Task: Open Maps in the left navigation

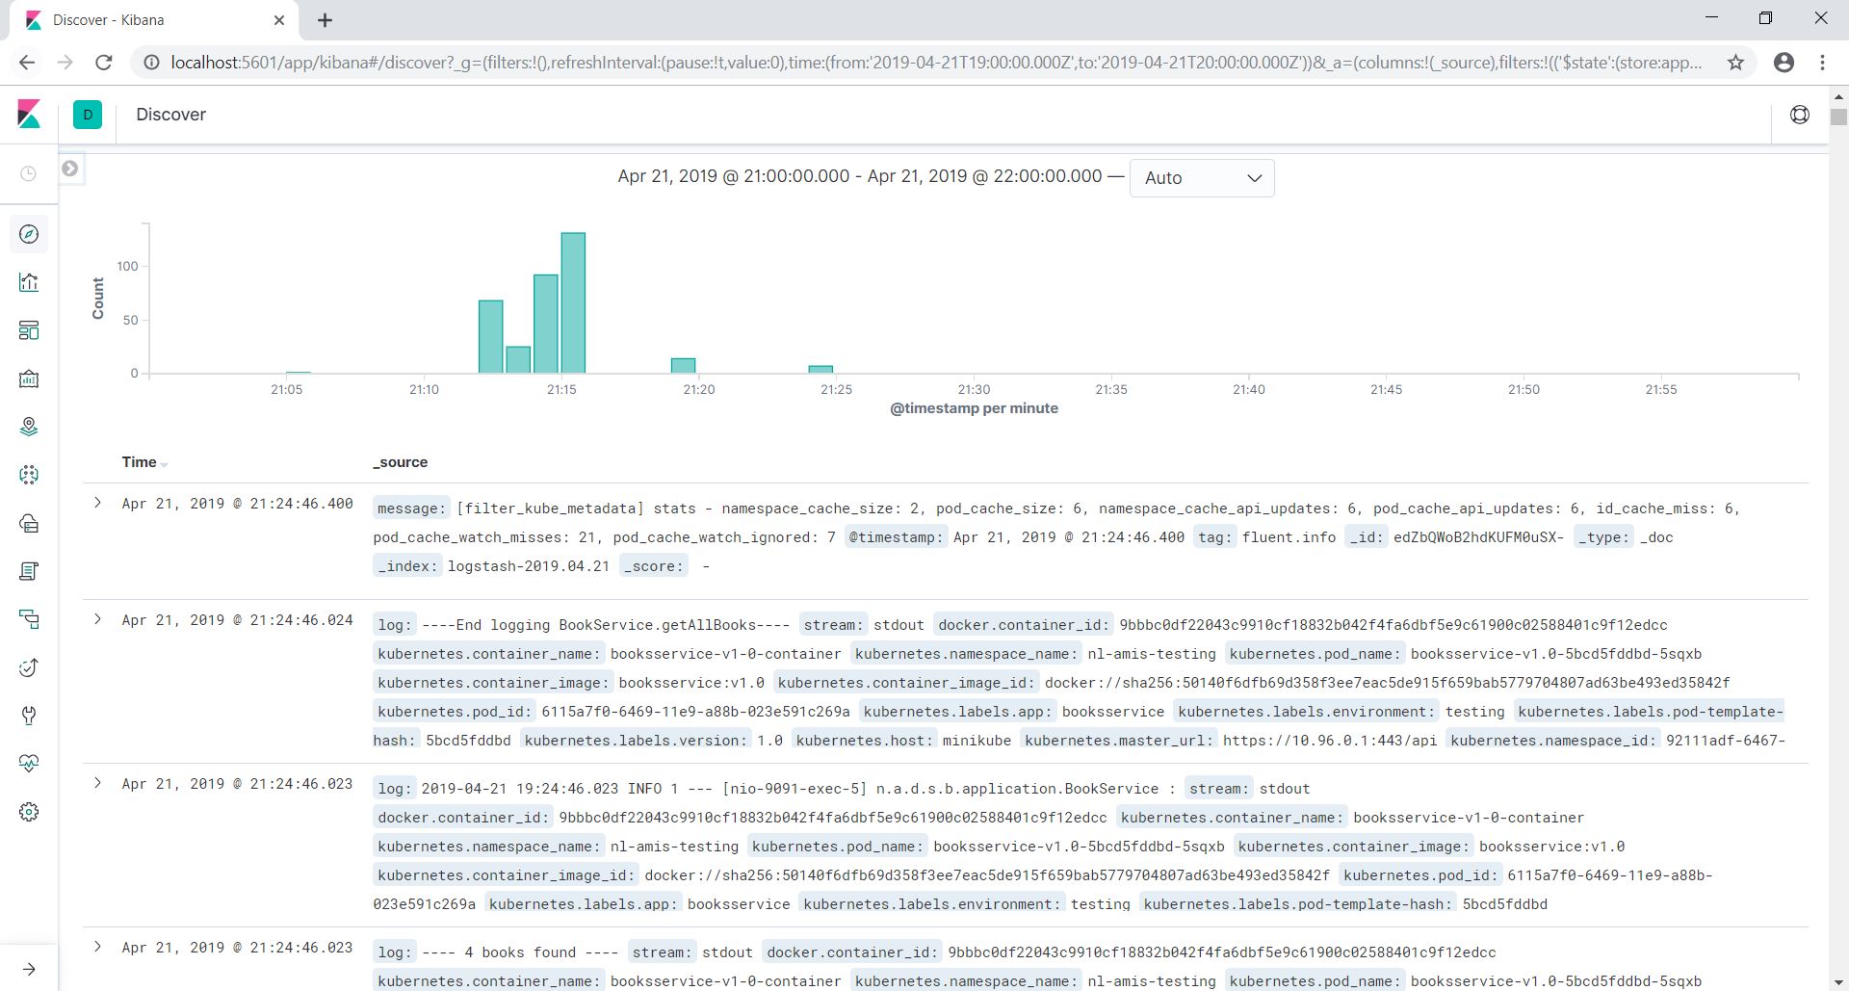Action: [29, 427]
